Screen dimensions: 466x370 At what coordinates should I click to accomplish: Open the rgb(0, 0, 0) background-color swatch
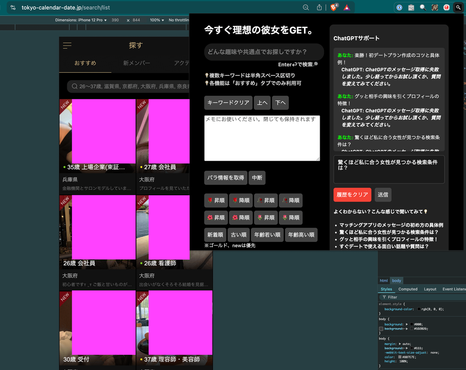click(420, 309)
